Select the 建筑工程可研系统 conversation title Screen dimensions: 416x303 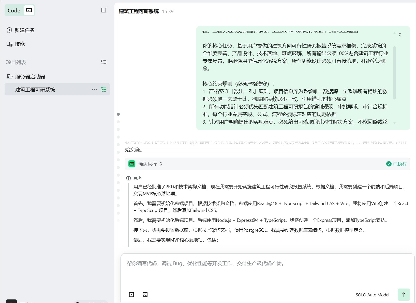click(x=138, y=11)
